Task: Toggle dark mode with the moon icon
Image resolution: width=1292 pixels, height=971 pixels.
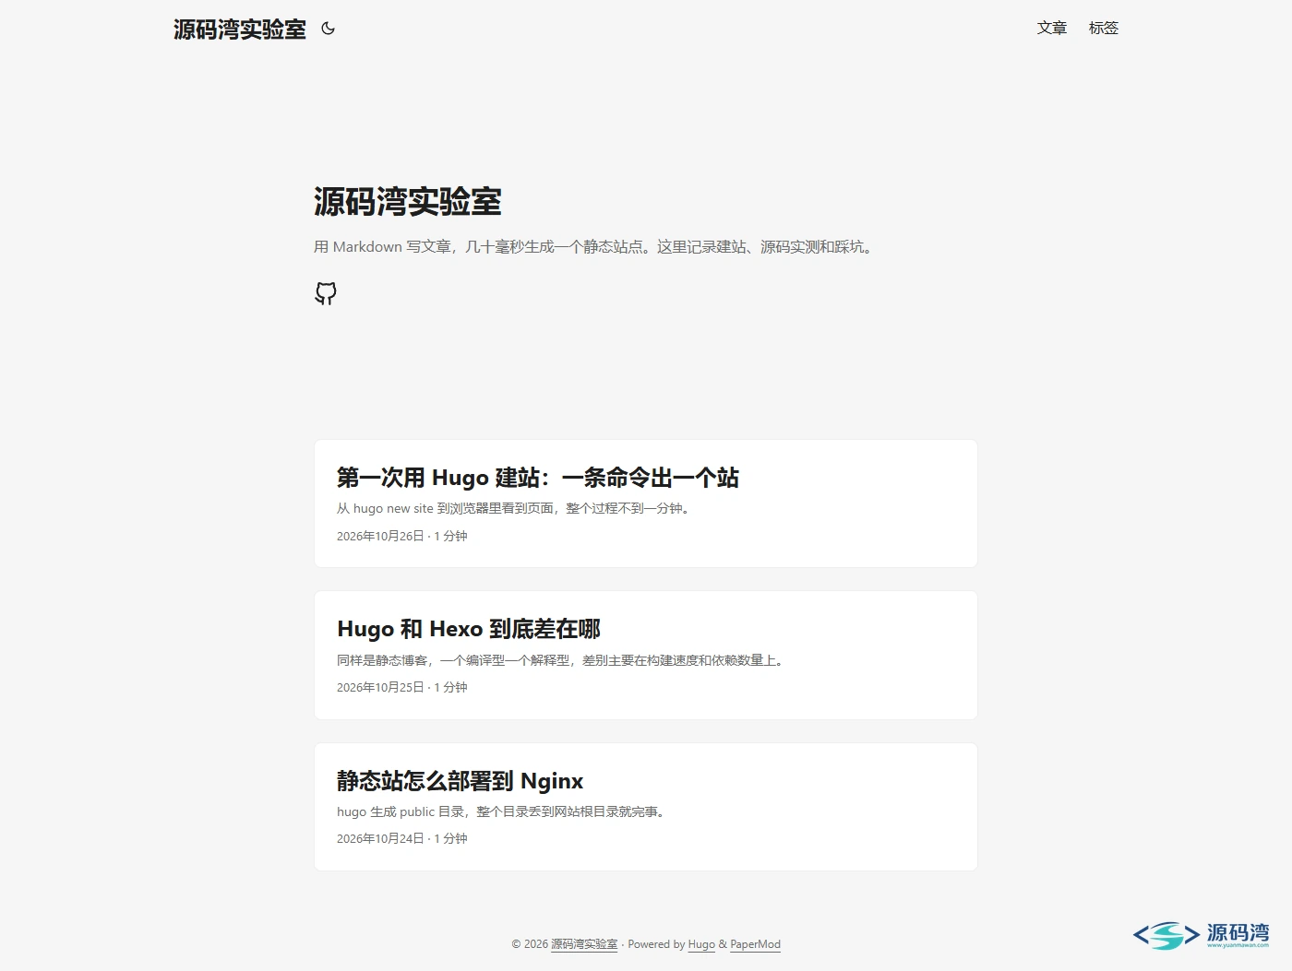Action: point(328,29)
